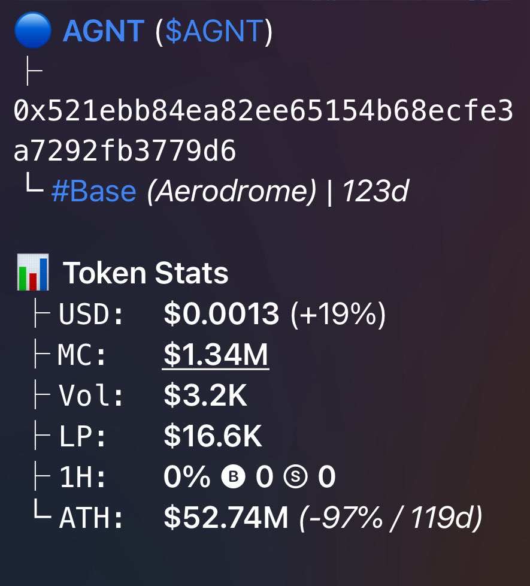Open the underlined $1.34M market cap link
Screen dimensions: 530x586
pos(216,354)
